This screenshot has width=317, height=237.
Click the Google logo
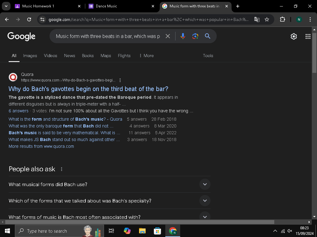21,36
